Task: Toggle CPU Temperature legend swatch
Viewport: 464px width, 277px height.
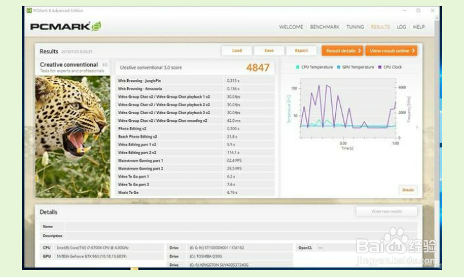Action: [298, 67]
